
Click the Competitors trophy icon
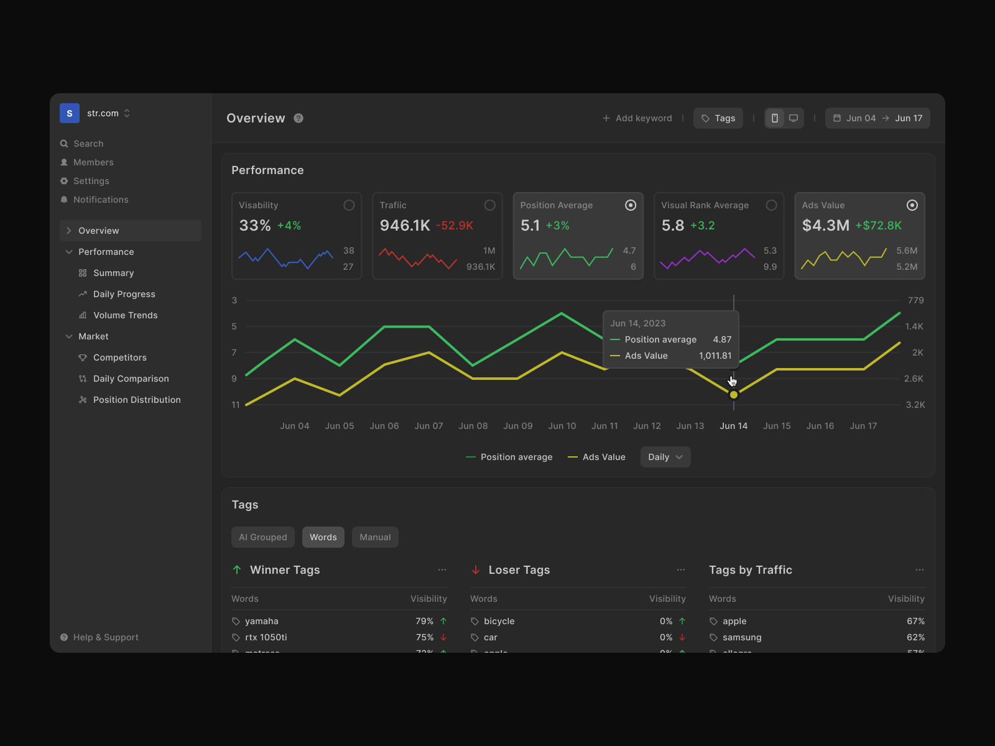83,357
